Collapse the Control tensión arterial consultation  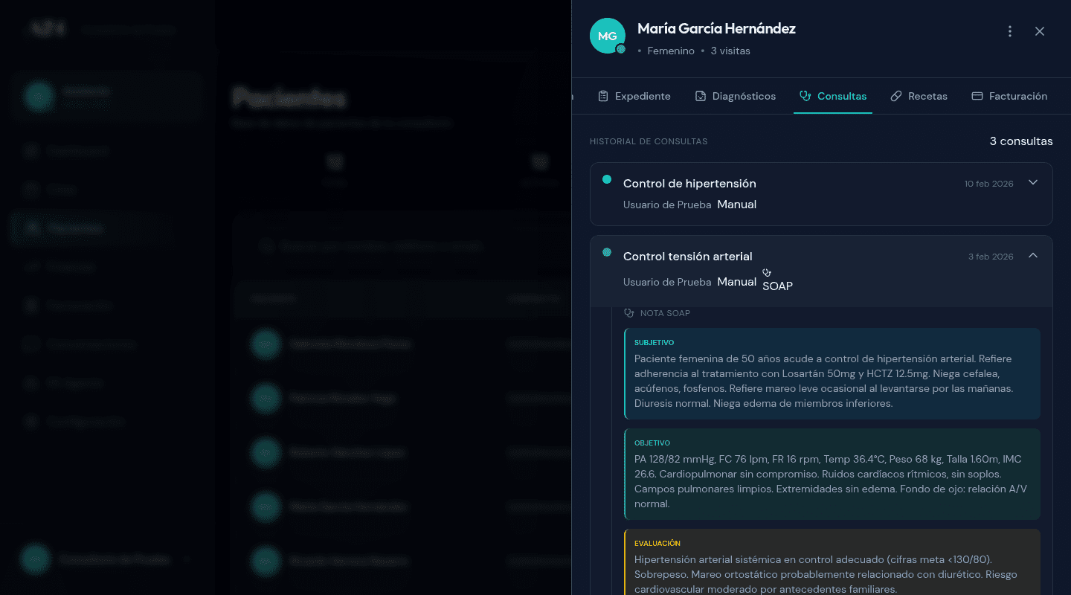1032,256
